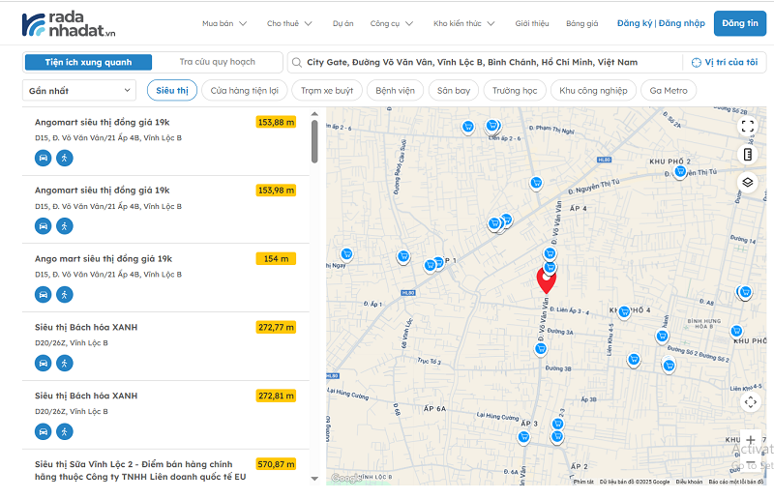Open the Gần nhất sort dropdown

pyautogui.click(x=79, y=91)
